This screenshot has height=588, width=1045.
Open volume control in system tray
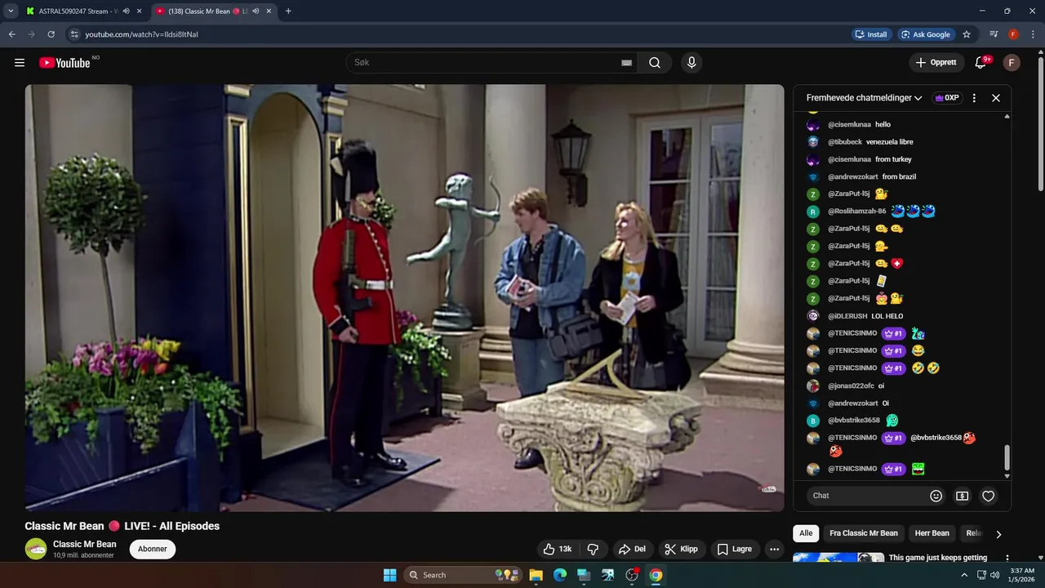994,575
